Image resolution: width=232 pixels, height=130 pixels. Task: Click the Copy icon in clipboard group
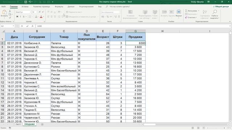tap(10, 14)
